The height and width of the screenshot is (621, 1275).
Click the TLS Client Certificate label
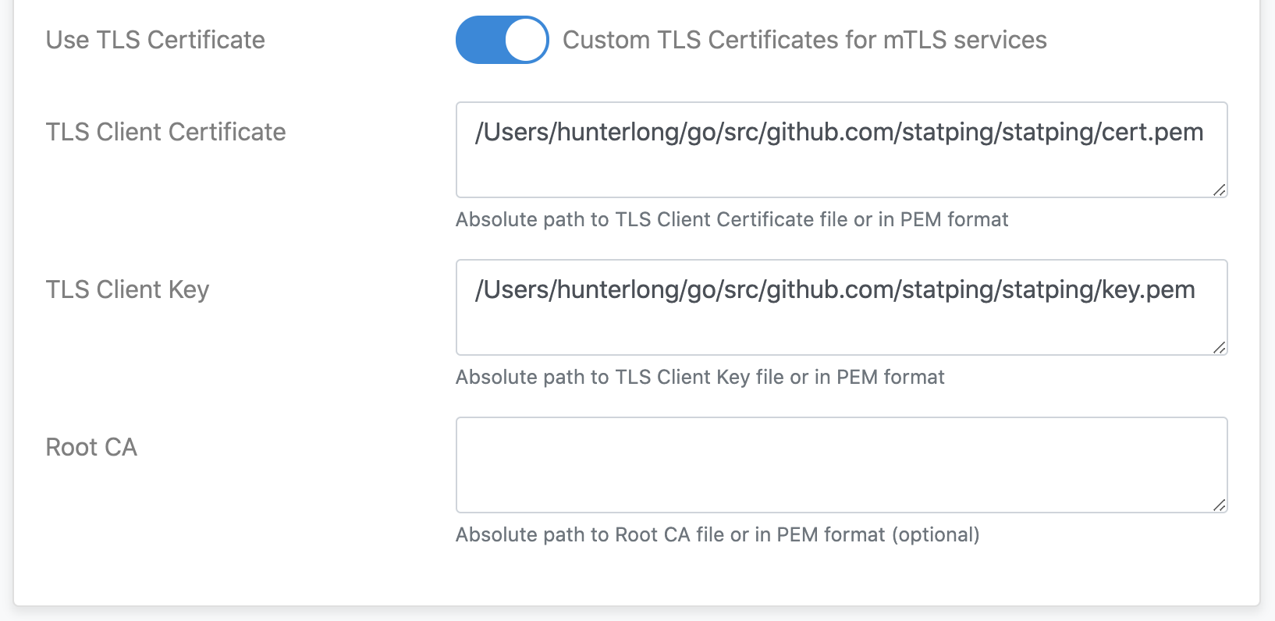165,132
